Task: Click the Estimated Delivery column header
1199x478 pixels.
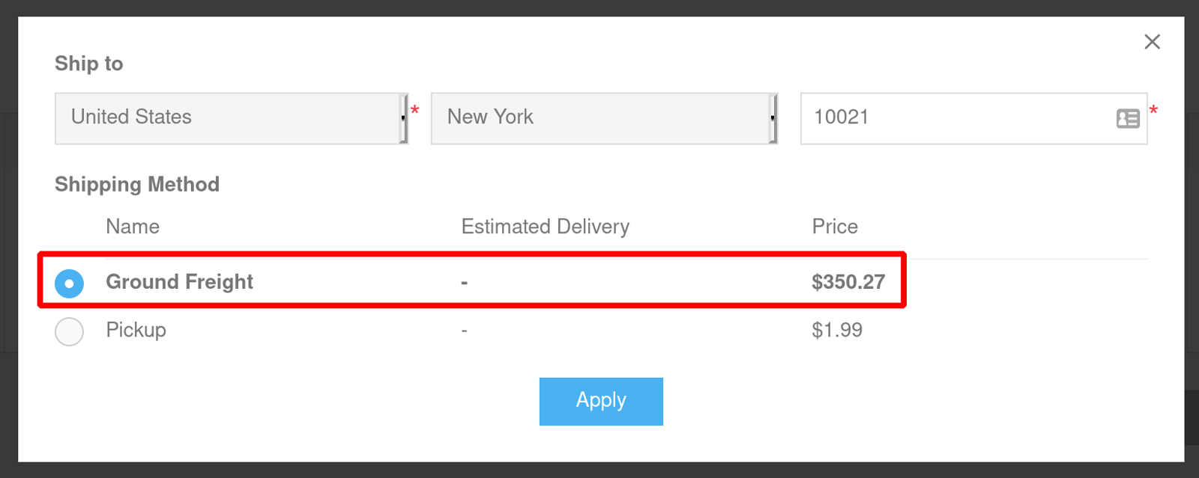Action: (x=546, y=227)
